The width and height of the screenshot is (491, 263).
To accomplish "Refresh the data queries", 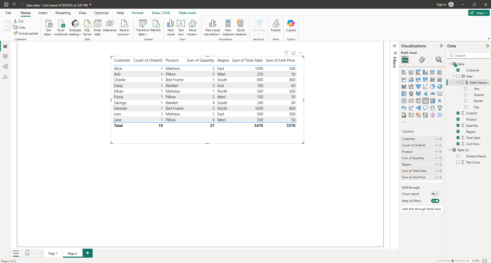I will [156, 26].
